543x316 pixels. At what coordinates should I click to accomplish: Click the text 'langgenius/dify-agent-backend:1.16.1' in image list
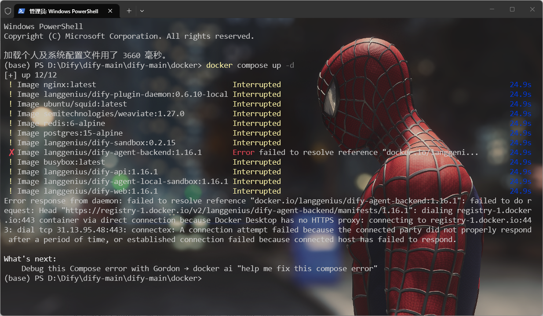pyautogui.click(x=123, y=152)
